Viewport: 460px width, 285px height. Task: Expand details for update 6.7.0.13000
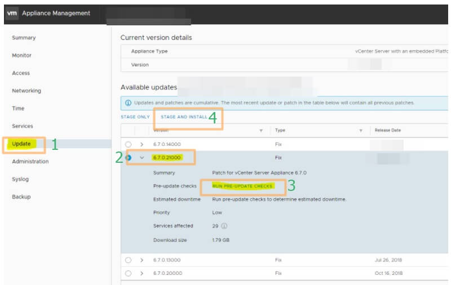coord(141,260)
